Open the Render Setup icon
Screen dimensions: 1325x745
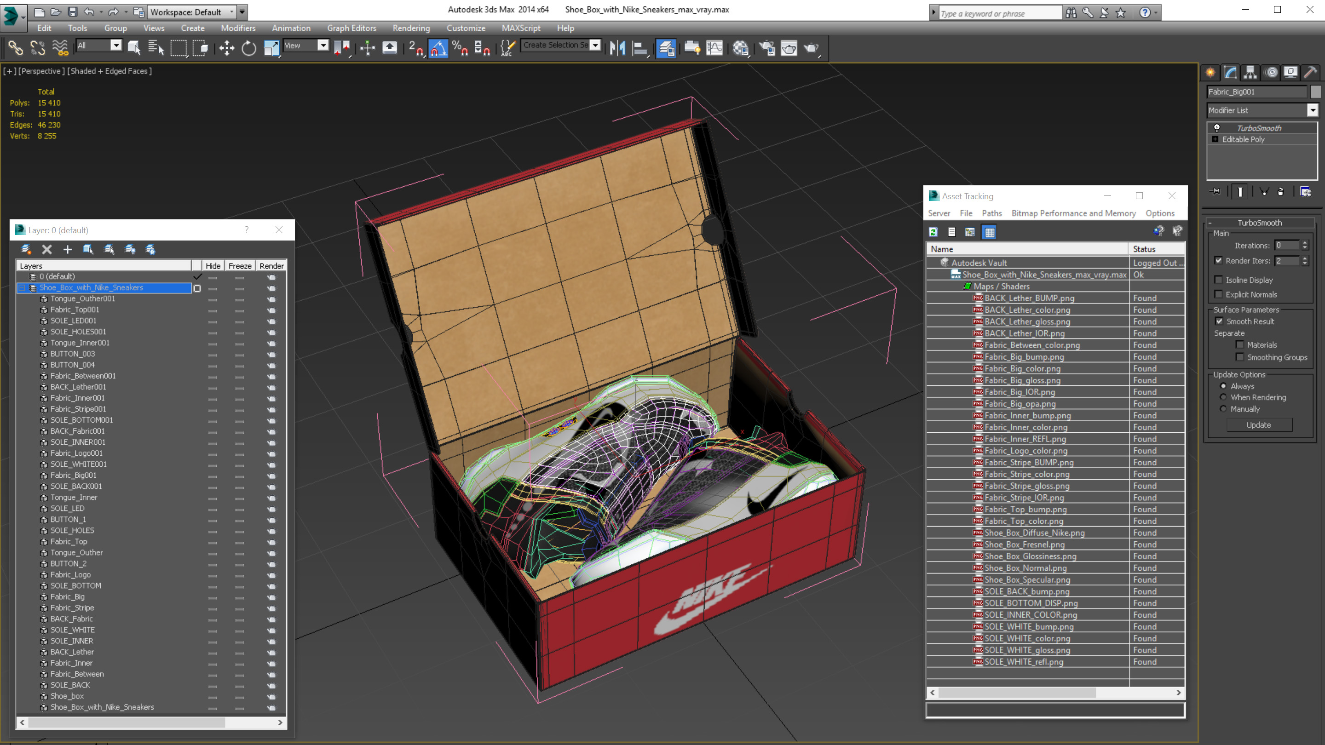(x=767, y=48)
